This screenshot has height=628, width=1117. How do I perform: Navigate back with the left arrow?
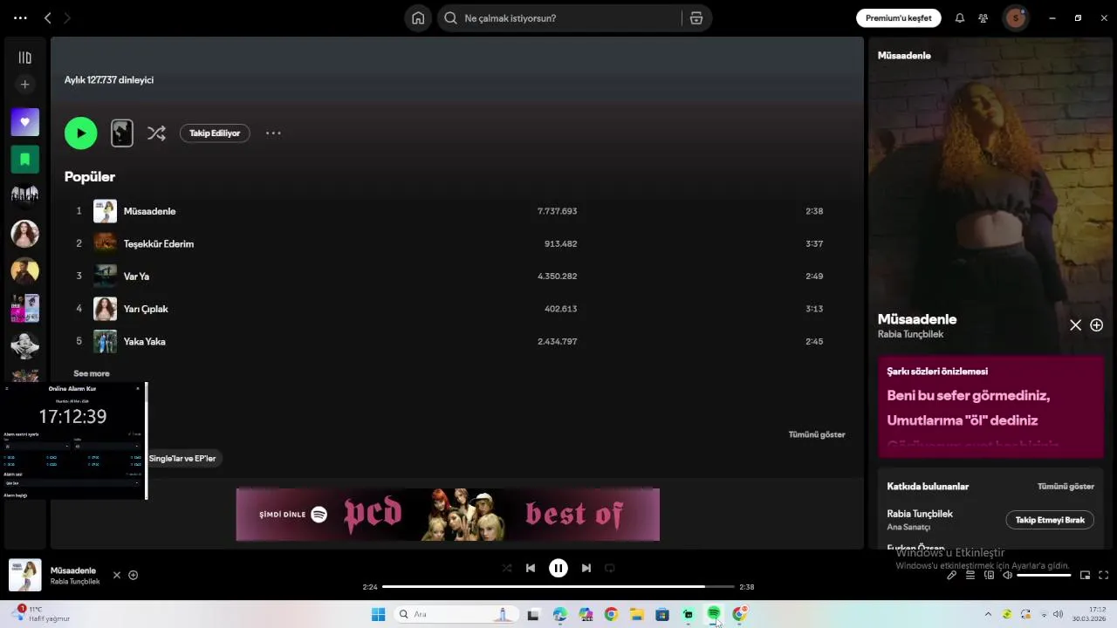[x=48, y=18]
